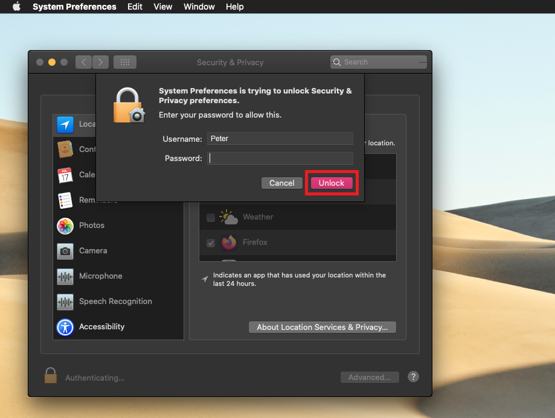This screenshot has width=555, height=418.
Task: Choose Speech Recognition in the sidebar
Action: pos(115,302)
